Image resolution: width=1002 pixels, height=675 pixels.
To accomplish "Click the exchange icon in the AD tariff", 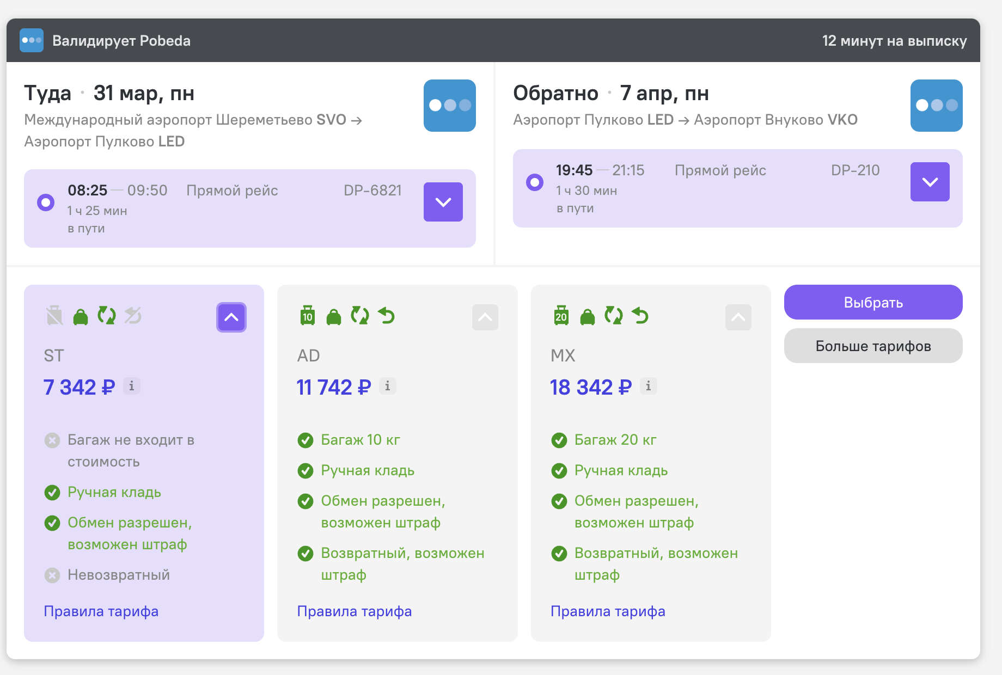I will coord(360,316).
